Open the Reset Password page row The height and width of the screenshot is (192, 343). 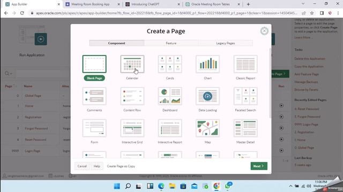click(36, 140)
